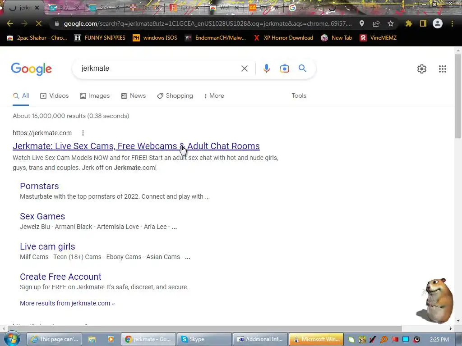
Task: Open the Chrome profile avatar
Action: pos(438,23)
